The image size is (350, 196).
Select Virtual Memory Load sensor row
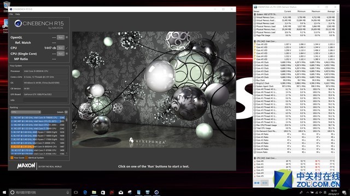294,23
